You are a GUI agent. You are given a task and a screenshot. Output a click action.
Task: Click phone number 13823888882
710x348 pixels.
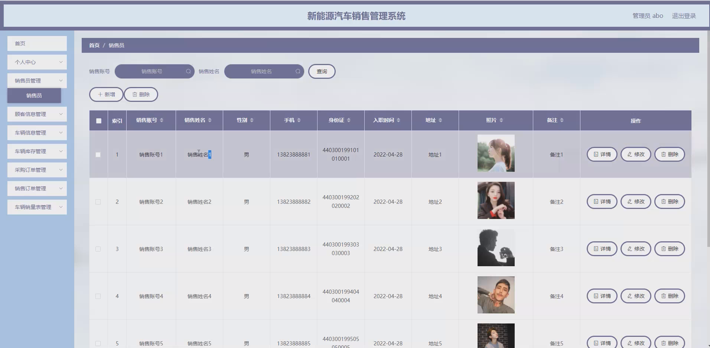coord(294,202)
